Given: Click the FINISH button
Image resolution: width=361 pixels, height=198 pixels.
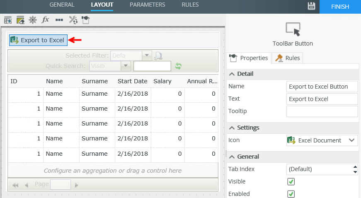Looking at the screenshot, I should click(x=340, y=7).
